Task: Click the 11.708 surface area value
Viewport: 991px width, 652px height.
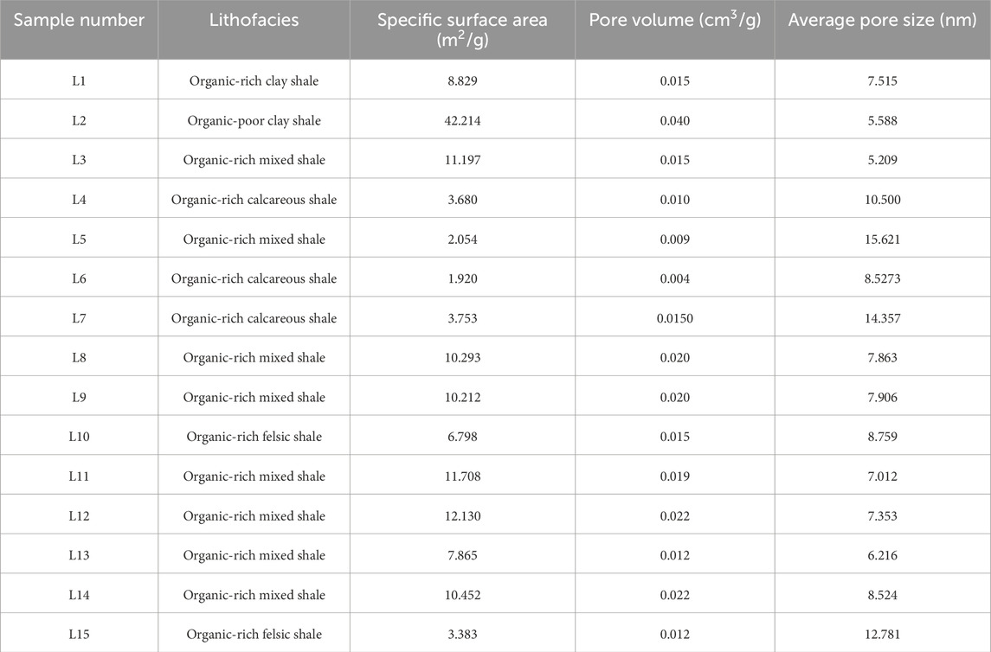Action: tap(462, 476)
